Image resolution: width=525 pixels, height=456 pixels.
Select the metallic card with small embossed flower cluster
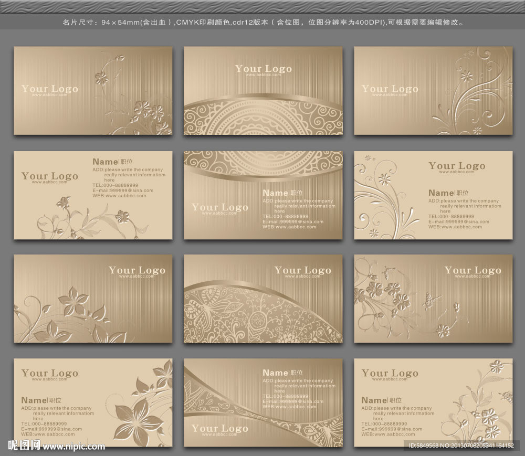click(93, 91)
